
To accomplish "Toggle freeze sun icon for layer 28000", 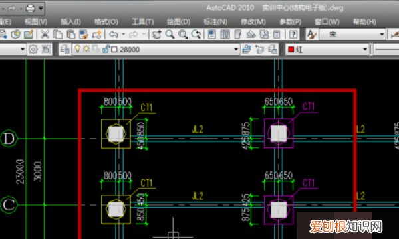I will click(x=86, y=48).
